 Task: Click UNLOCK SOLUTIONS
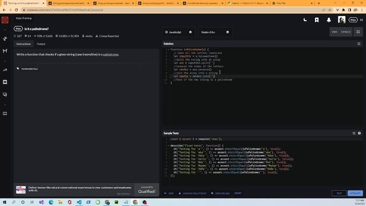point(192,193)
